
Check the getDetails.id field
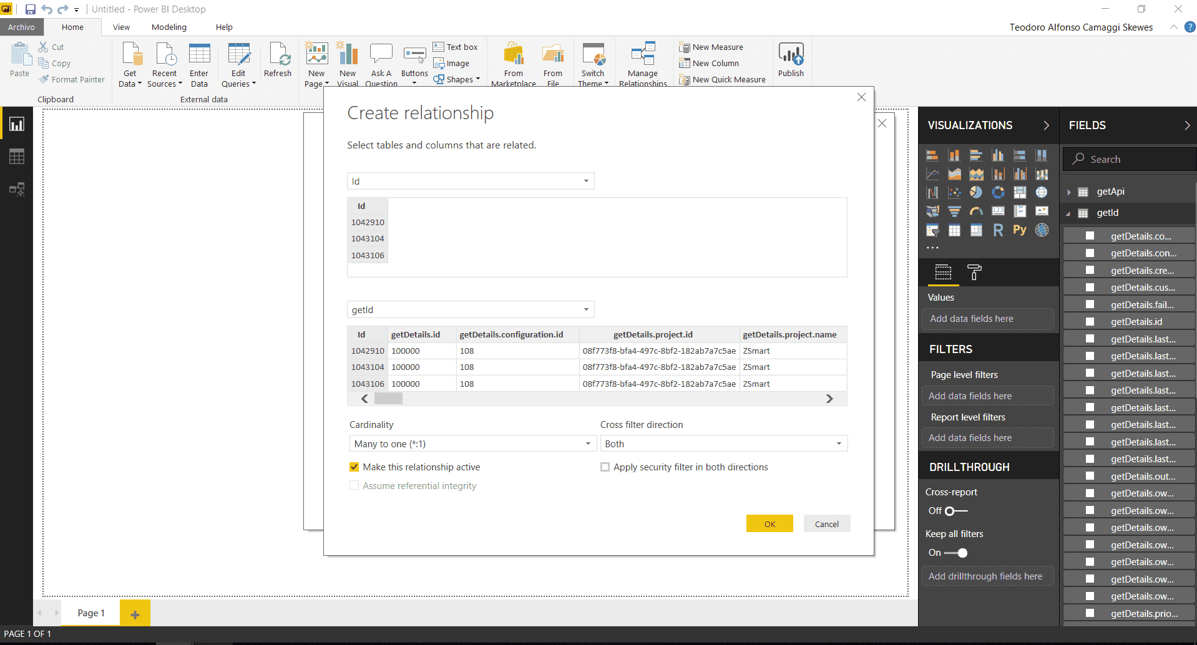(1090, 321)
